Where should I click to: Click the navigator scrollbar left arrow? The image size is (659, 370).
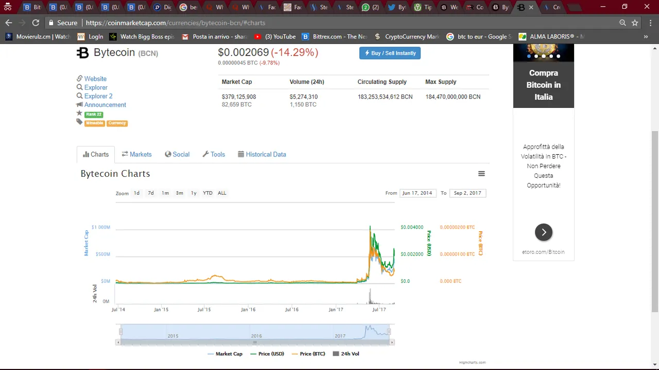tap(118, 342)
